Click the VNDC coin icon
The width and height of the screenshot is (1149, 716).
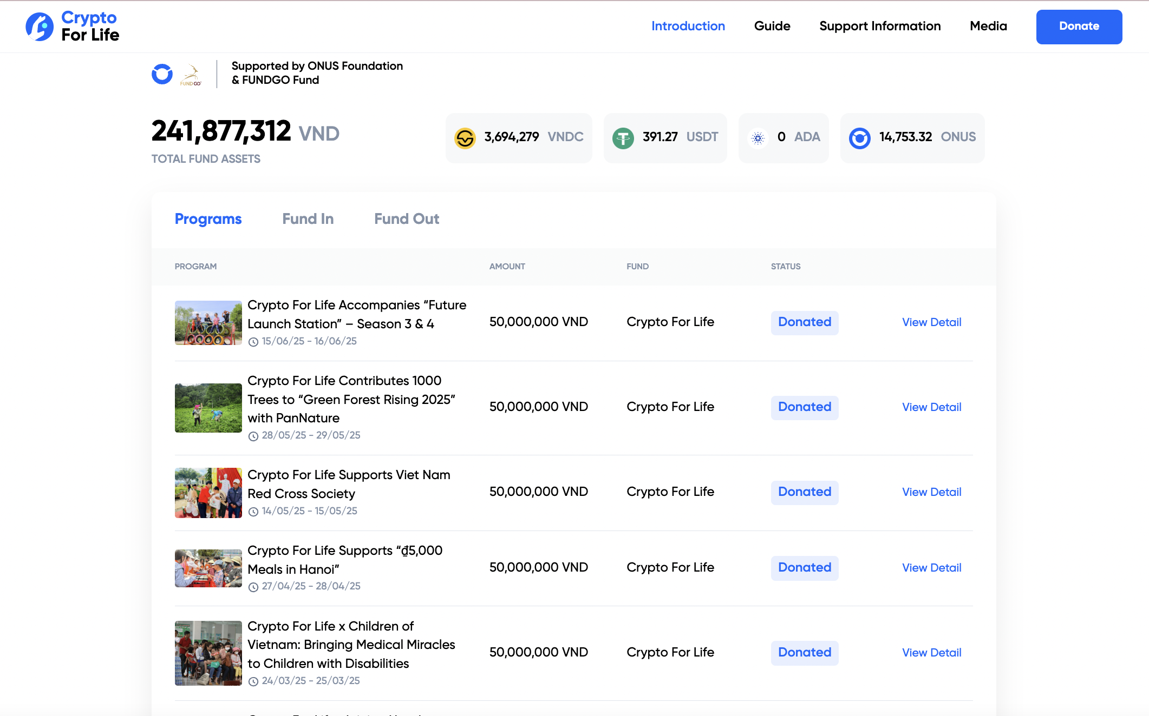tap(465, 138)
